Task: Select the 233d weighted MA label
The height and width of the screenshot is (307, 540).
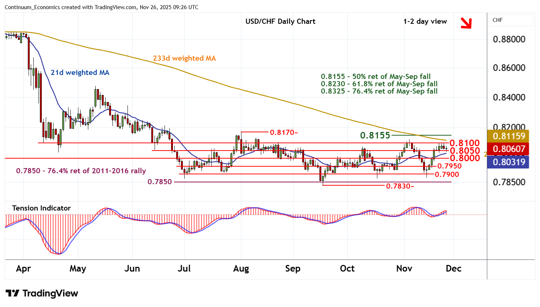Action: pos(184,58)
